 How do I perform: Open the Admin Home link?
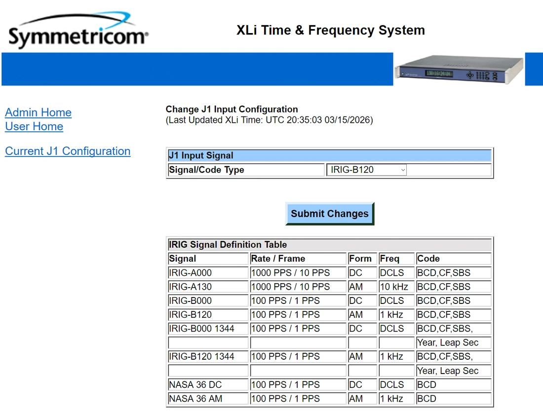click(x=38, y=113)
